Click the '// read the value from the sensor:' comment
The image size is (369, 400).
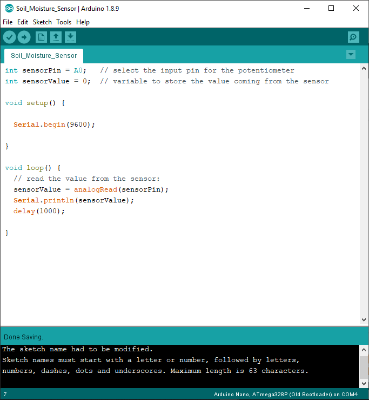click(86, 179)
